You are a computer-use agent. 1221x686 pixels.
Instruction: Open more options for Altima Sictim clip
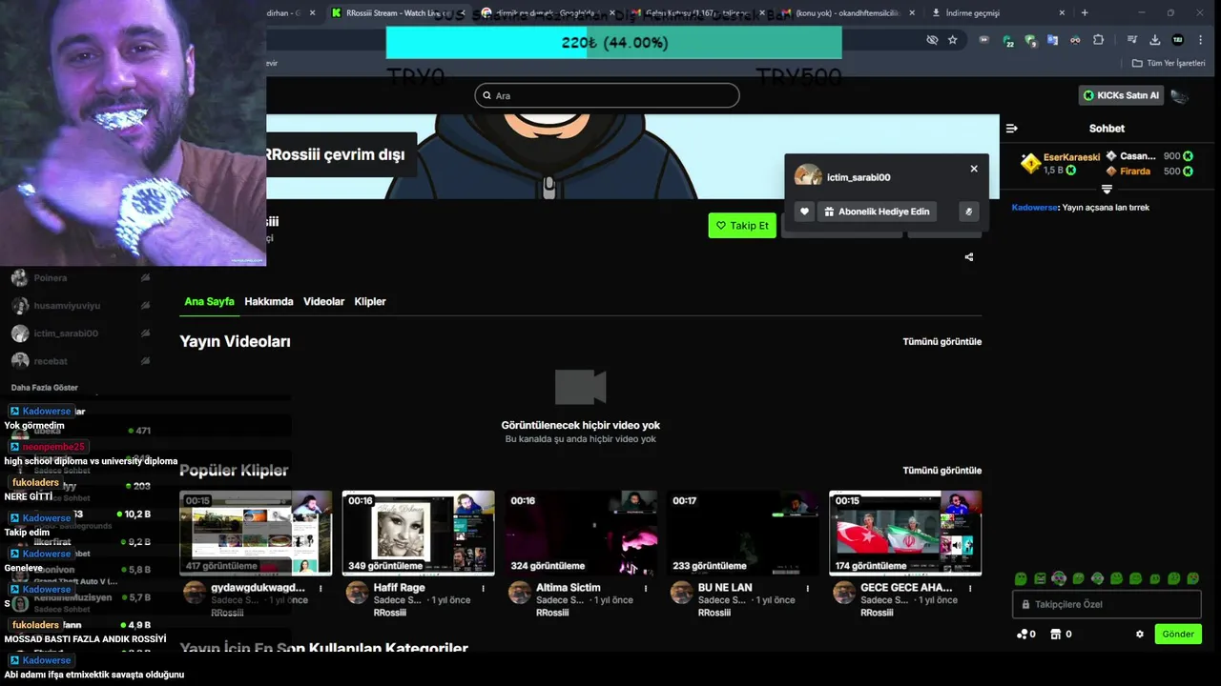tap(646, 589)
